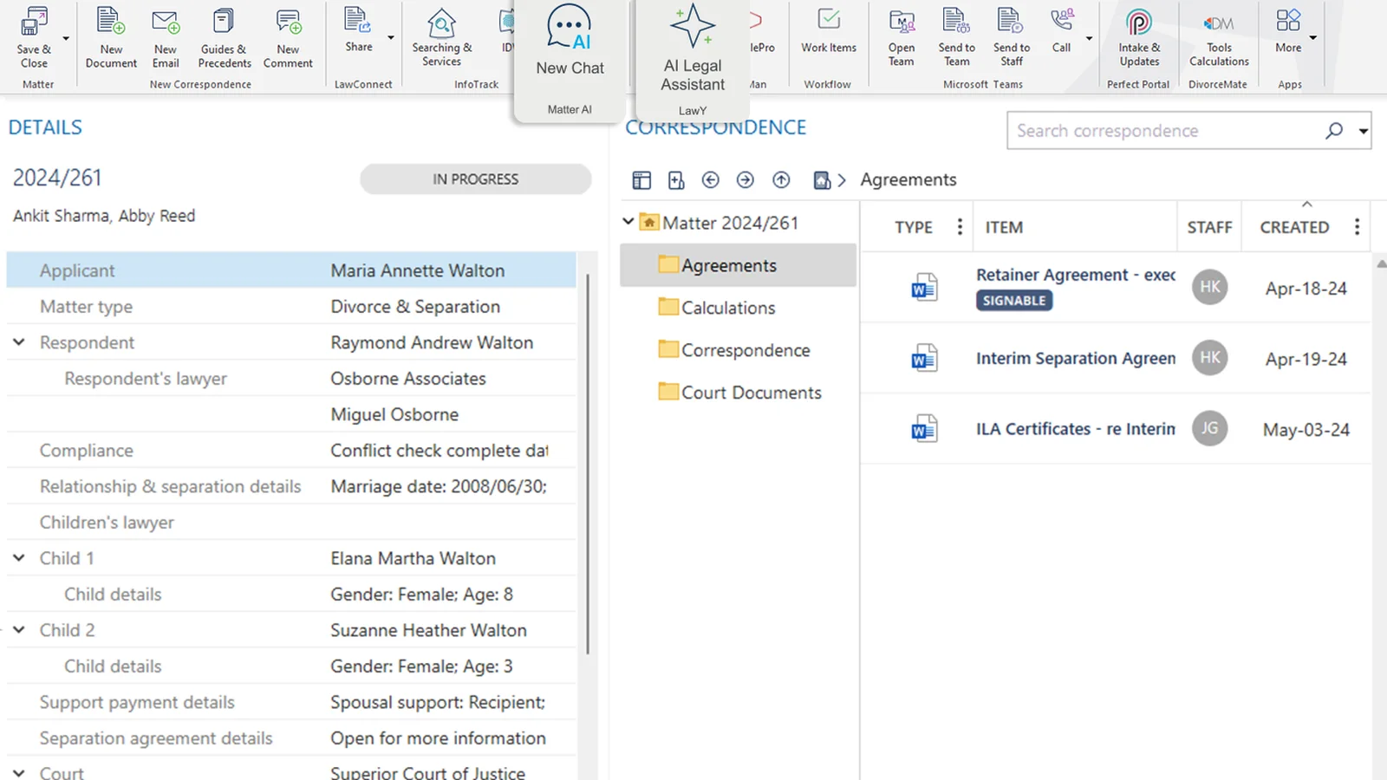Open the More apps dropdown arrow
The width and height of the screenshot is (1387, 780).
coord(1313,38)
